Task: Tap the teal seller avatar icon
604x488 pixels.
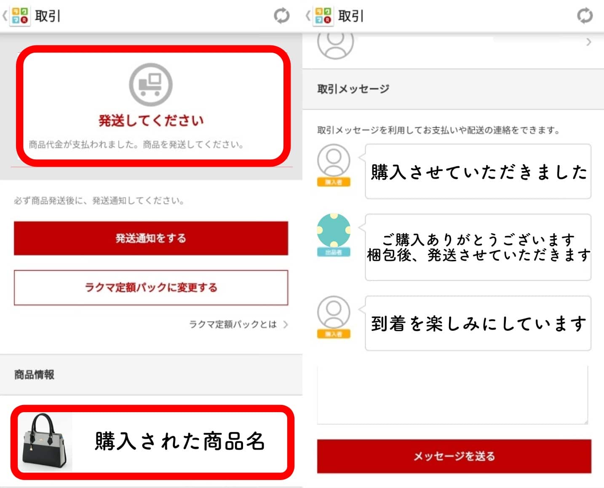Action: tap(334, 230)
